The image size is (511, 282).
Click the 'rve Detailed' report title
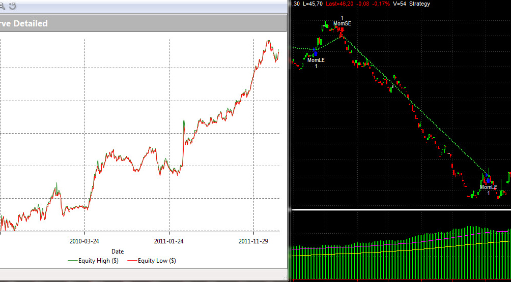point(24,23)
